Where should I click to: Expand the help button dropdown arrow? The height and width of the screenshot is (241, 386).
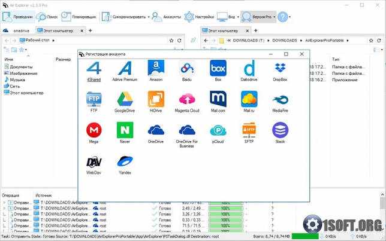(x=289, y=17)
